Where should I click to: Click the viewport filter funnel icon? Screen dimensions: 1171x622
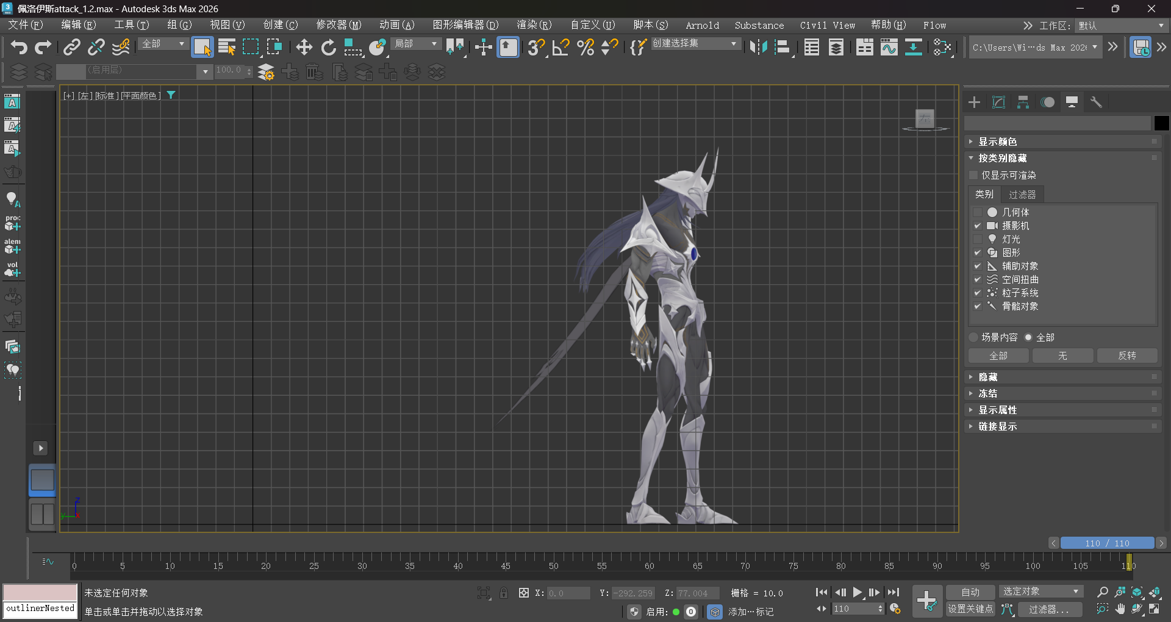(171, 95)
